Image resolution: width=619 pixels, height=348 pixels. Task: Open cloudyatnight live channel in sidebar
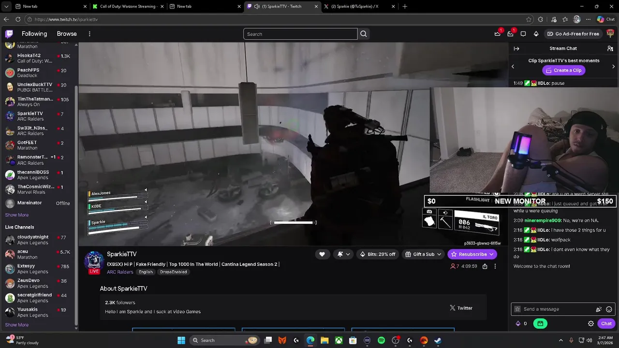(x=39, y=240)
